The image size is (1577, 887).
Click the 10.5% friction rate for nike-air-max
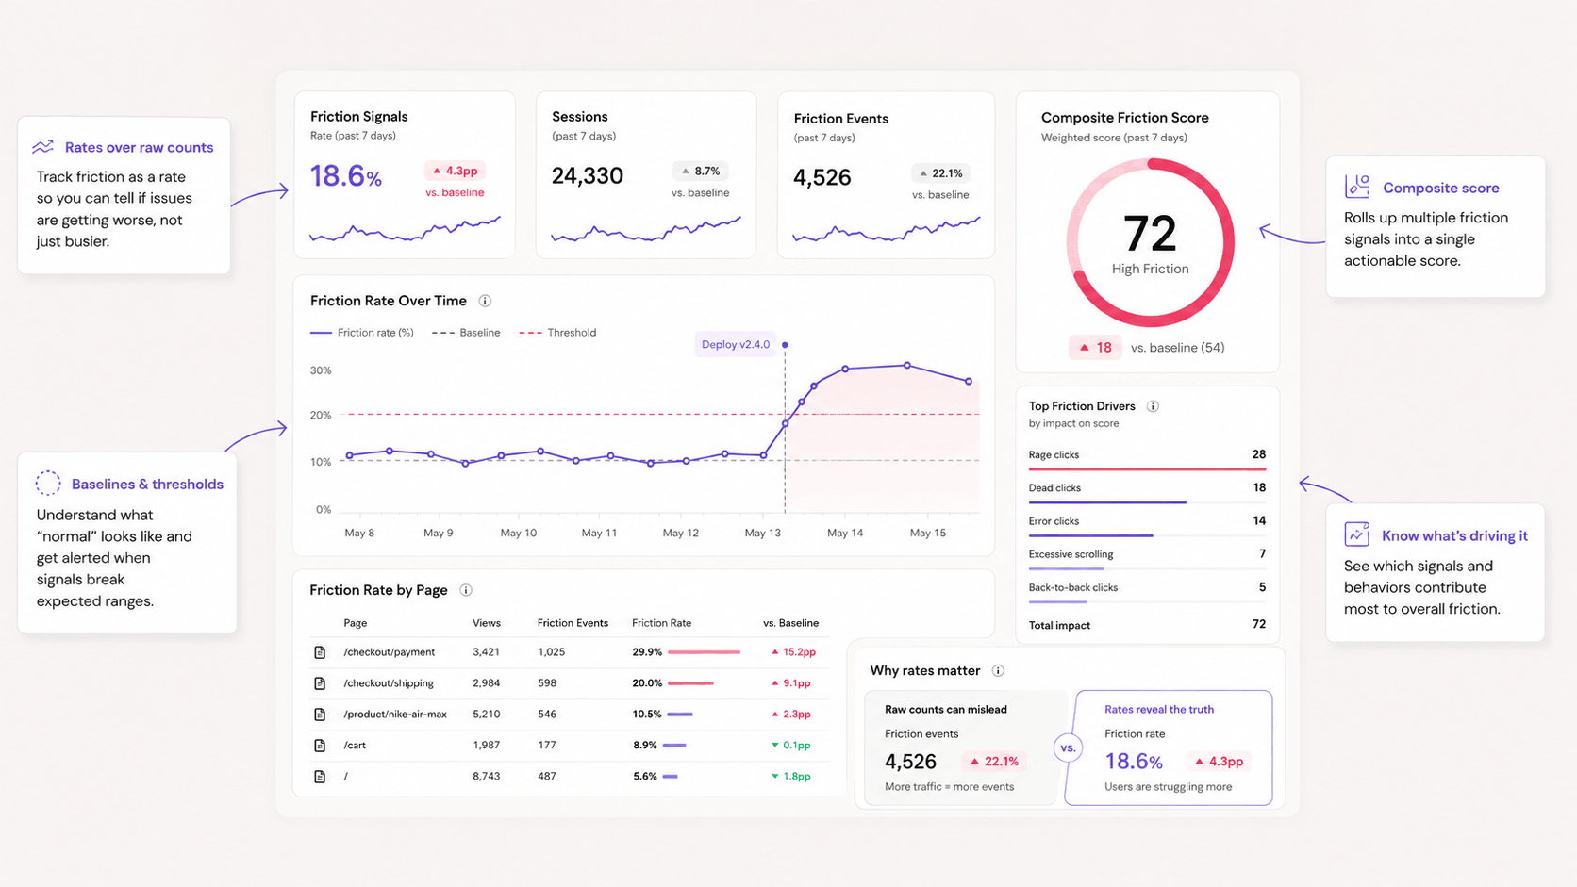tap(647, 715)
